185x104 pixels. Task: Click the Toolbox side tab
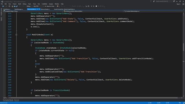point(1,19)
